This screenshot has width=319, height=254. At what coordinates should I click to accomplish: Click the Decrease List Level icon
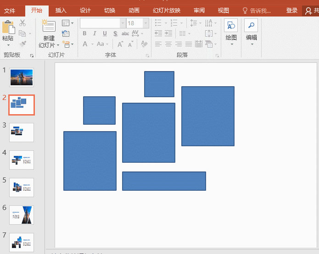158,33
